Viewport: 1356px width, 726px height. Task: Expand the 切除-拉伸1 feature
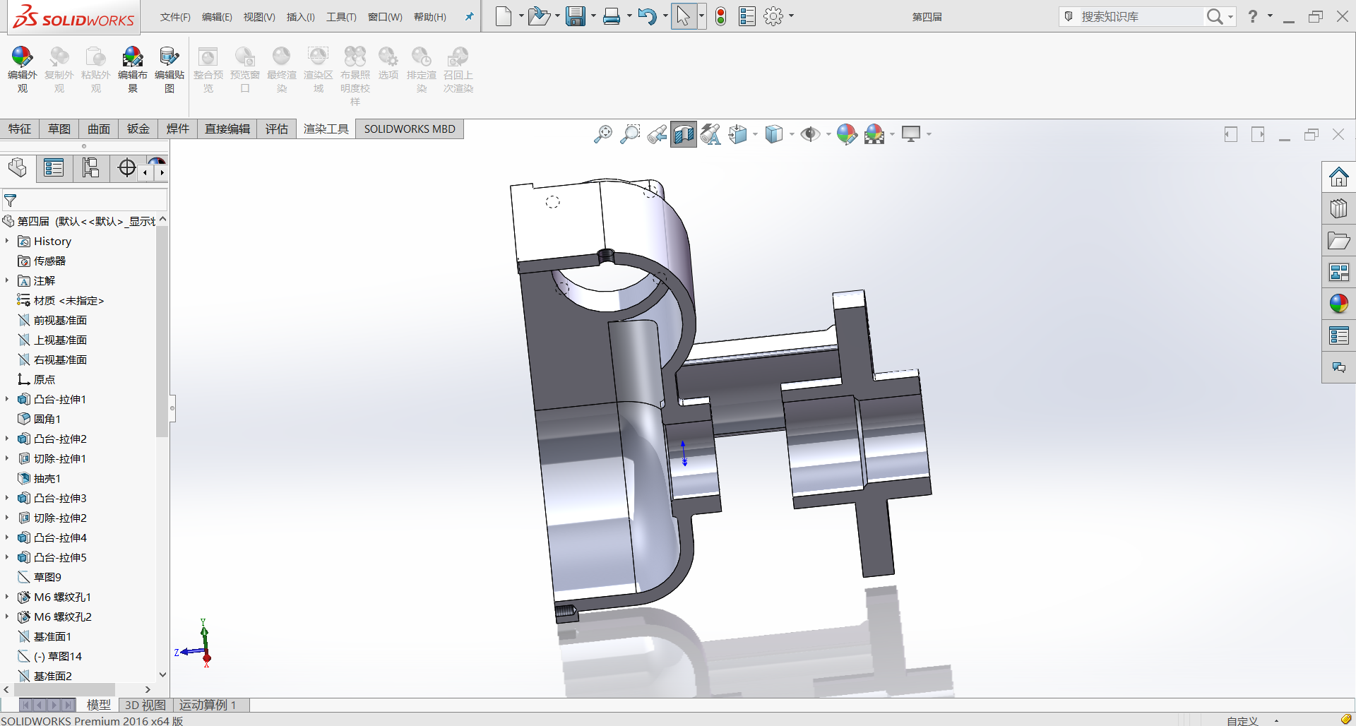click(7, 458)
